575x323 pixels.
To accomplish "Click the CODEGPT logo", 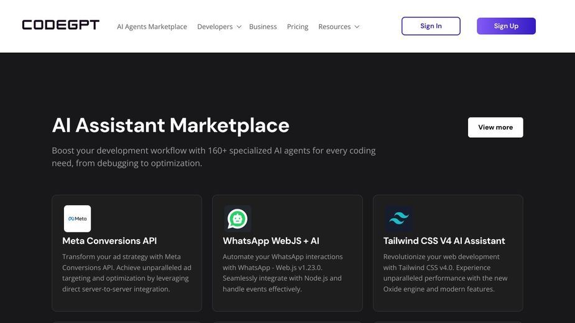I will (60, 25).
